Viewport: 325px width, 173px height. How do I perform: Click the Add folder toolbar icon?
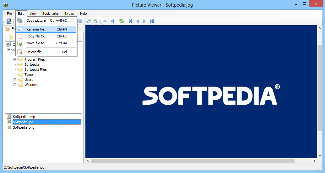(x=9, y=21)
